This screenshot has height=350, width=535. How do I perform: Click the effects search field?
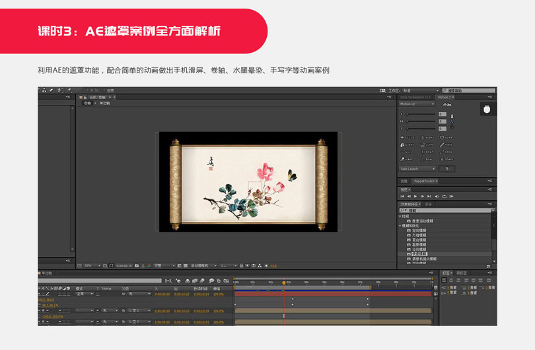[446, 211]
